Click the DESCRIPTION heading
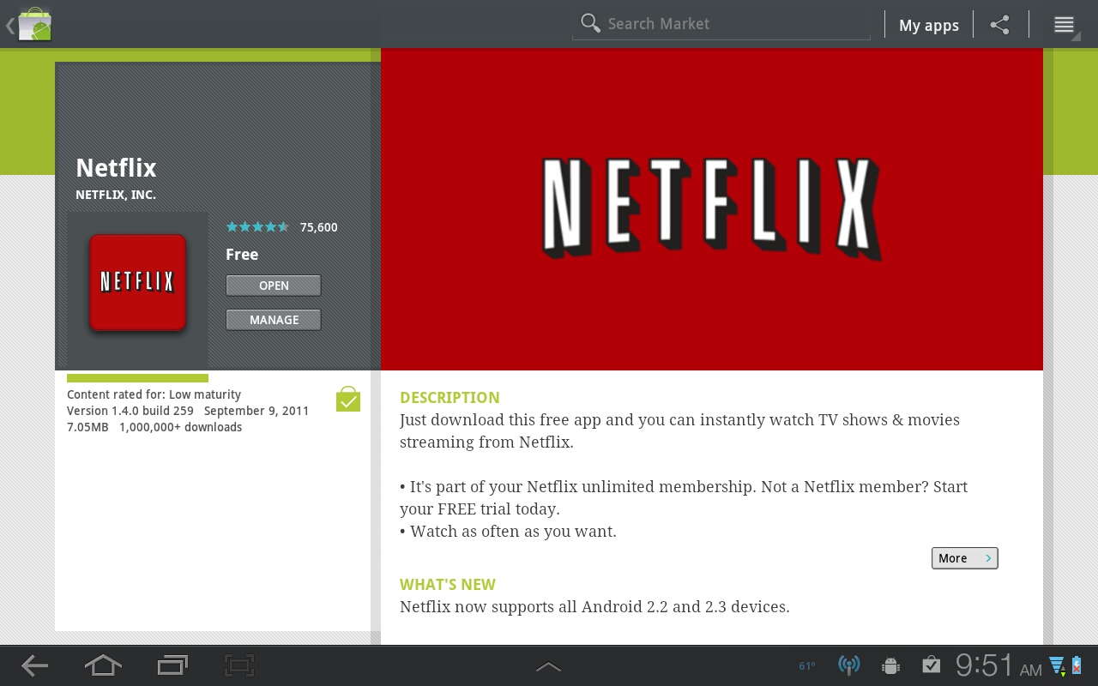1098x686 pixels. (x=449, y=398)
